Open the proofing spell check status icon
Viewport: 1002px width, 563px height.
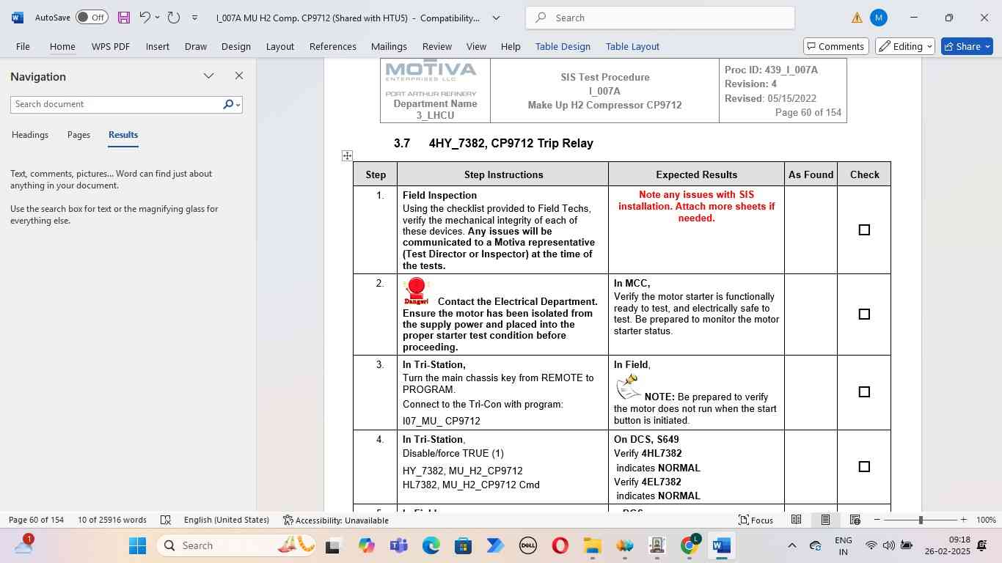point(166,520)
